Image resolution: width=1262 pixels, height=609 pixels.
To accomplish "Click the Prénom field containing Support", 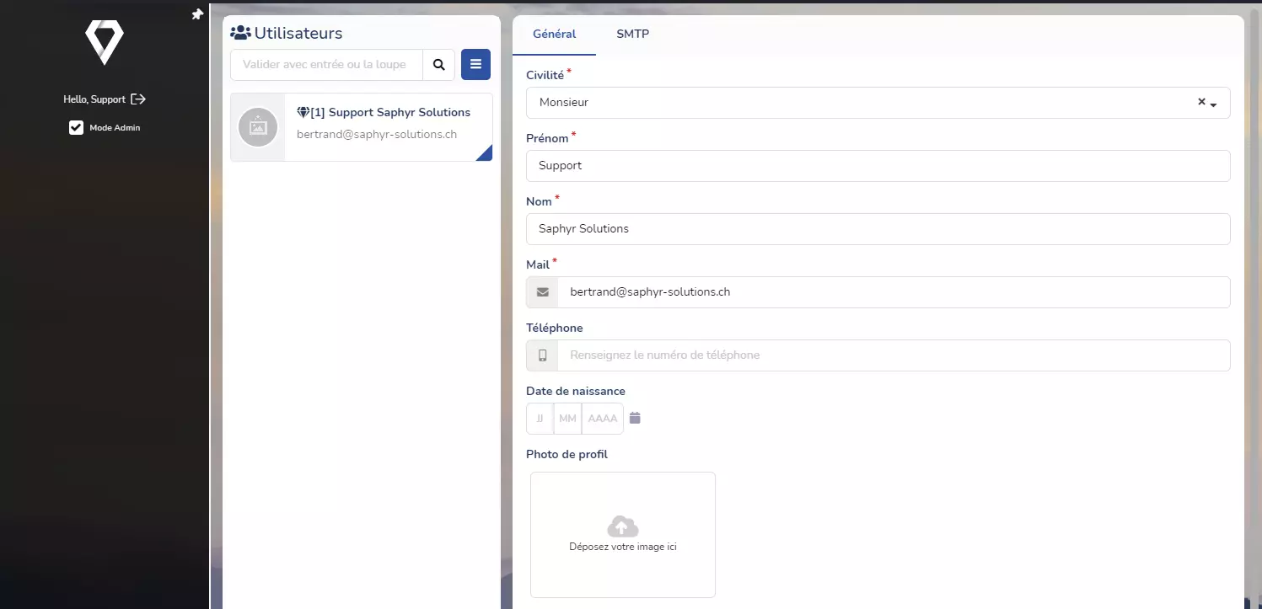I will click(x=877, y=166).
